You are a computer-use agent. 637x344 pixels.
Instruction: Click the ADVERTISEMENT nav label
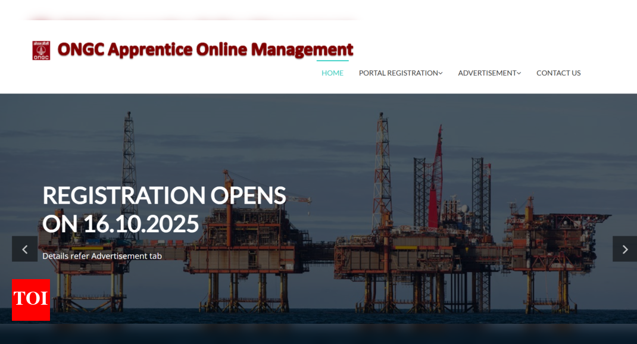[x=486, y=73]
